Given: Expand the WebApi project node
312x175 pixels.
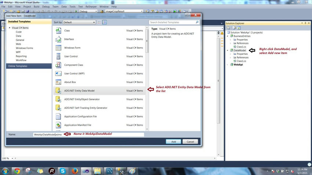Looking at the screenshot, I should pyautogui.click(x=228, y=65).
